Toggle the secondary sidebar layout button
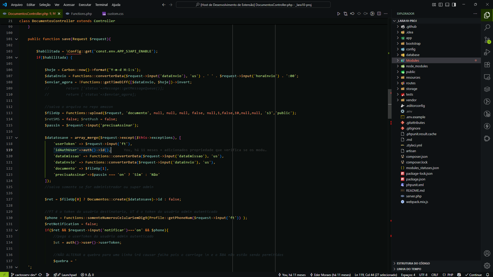 click(x=454, y=5)
